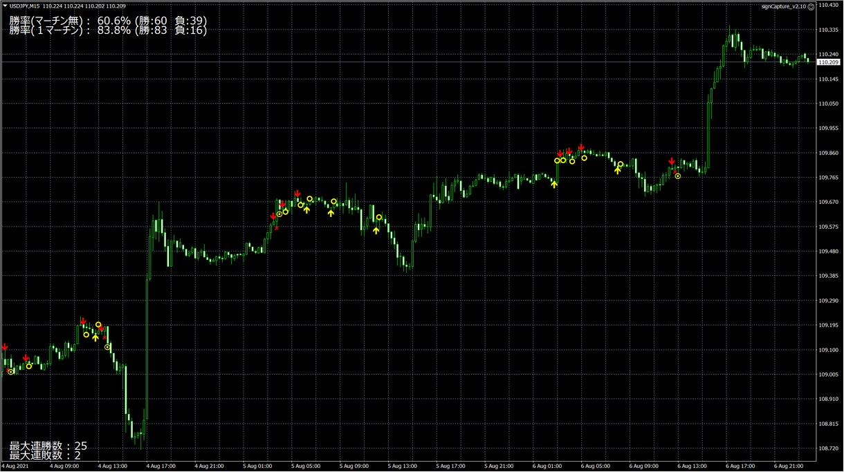The image size is (844, 472).
Task: Select the 最大連敗数 : 2 label
Action: tap(45, 455)
